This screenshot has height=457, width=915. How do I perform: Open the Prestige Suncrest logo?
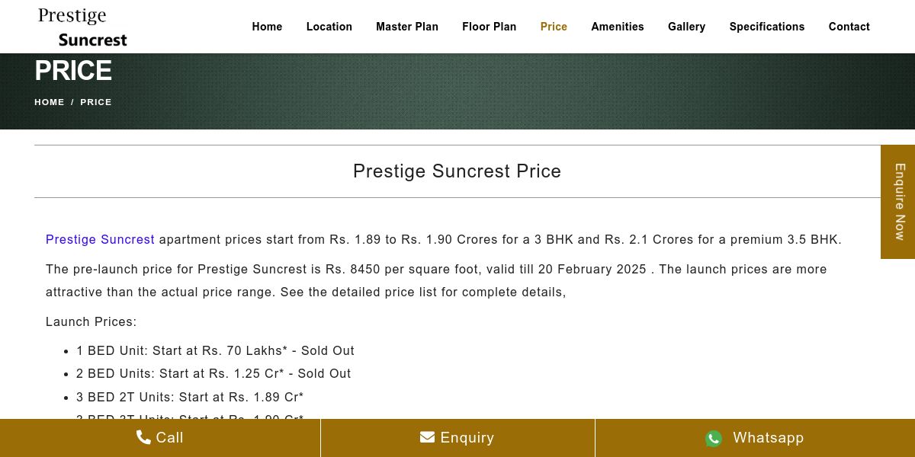[82, 27]
